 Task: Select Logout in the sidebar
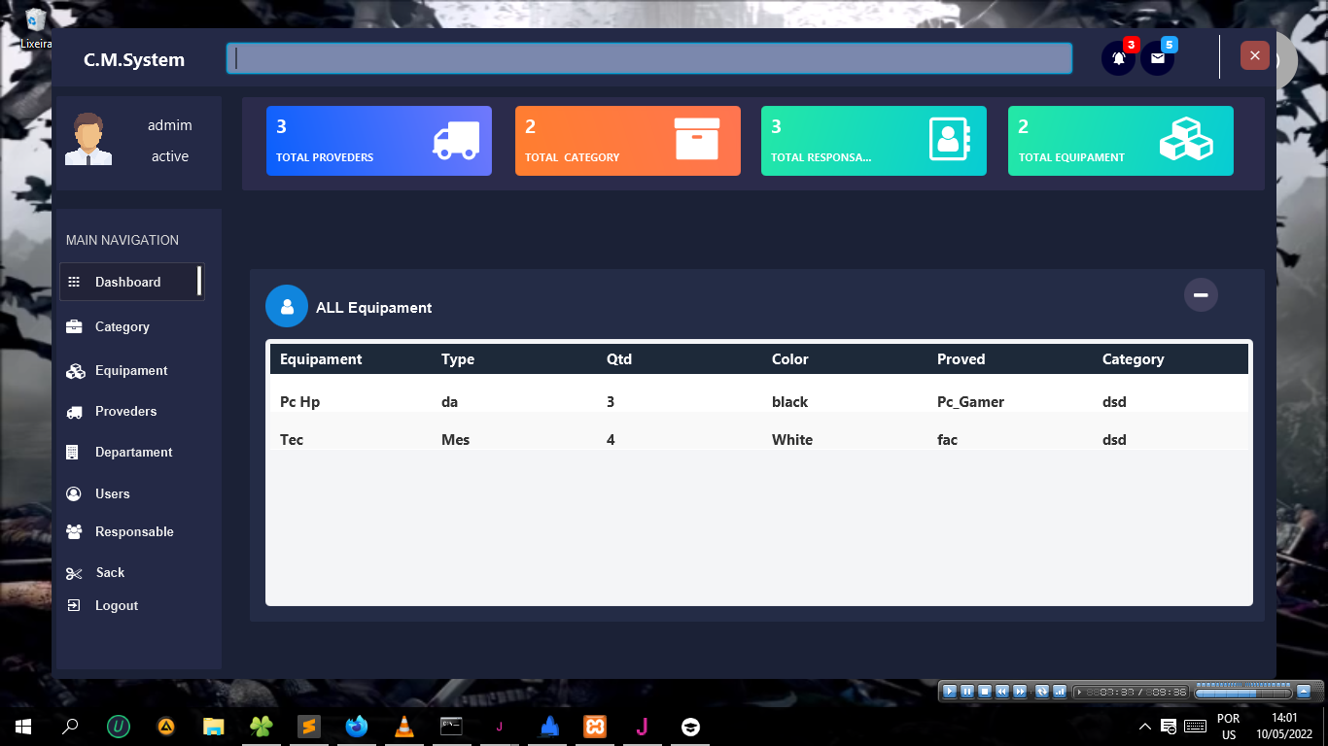point(117,605)
